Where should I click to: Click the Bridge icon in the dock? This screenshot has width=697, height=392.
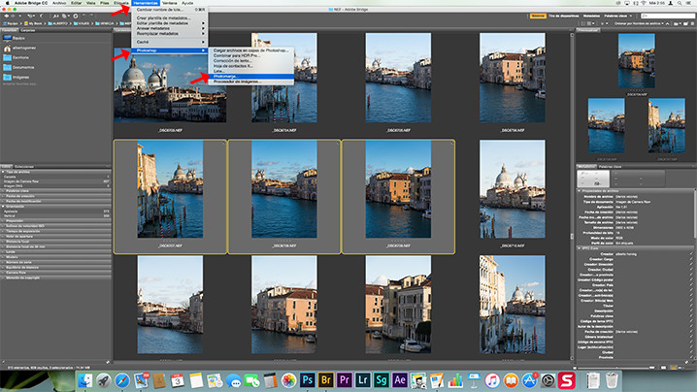tap(326, 380)
